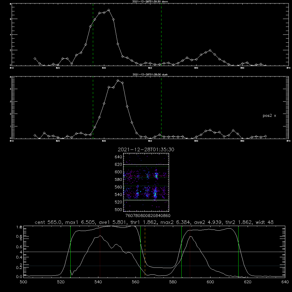Screen dimensions: 292x292
Task: Click the bottom plot x-axis label '640'
Action: pos(285,282)
